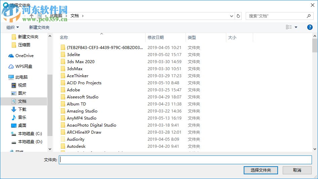Click the 桌面 desktop icon
Screen dimensions: 318x179
click(x=13, y=126)
